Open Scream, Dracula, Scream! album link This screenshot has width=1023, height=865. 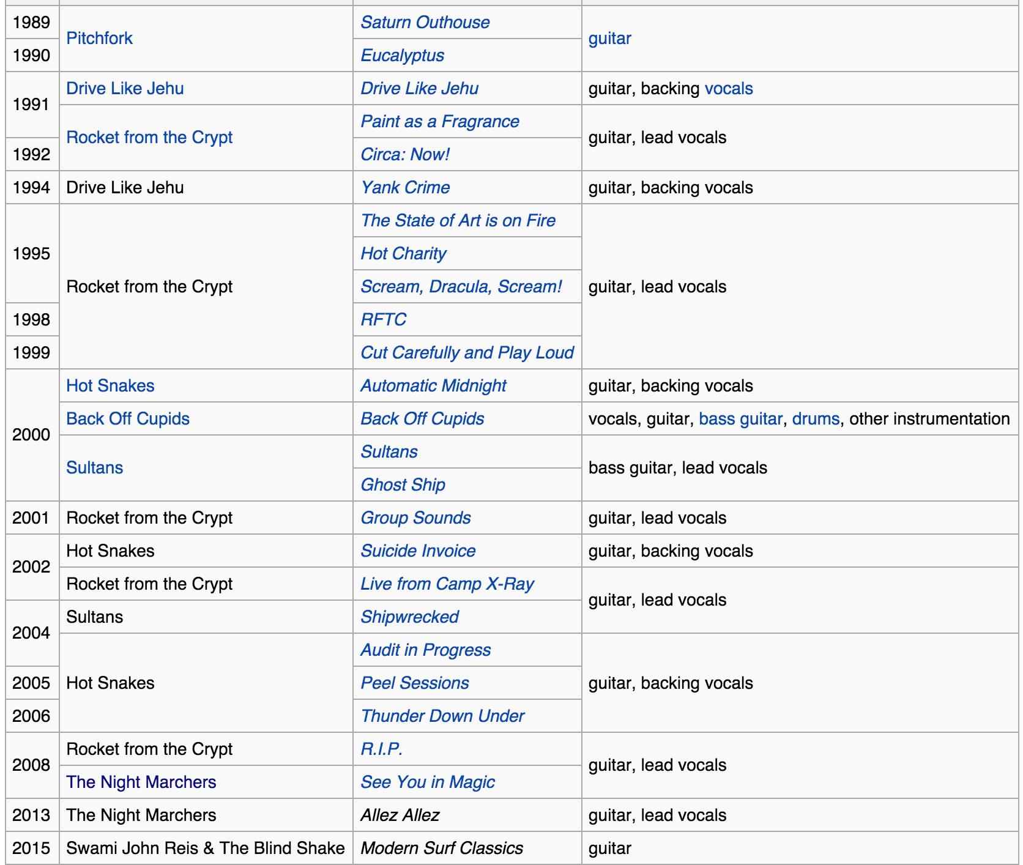click(461, 287)
